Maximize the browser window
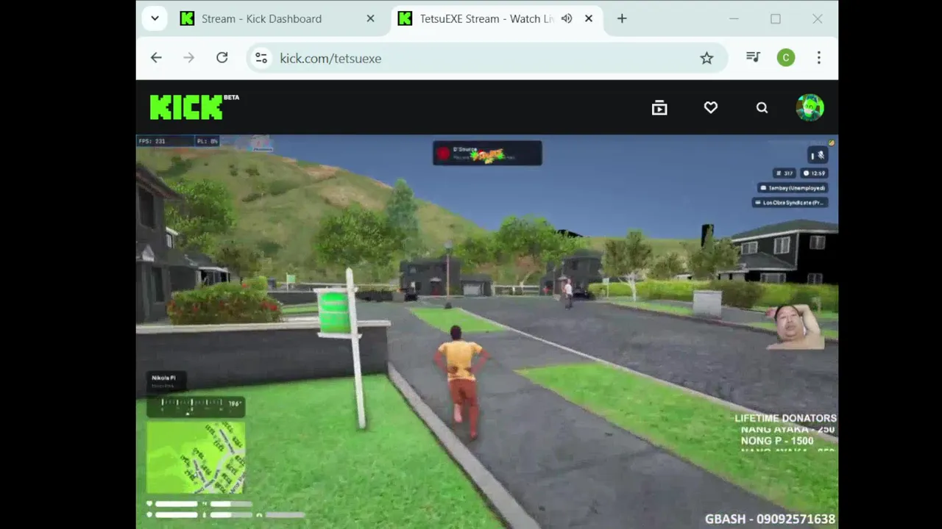The width and height of the screenshot is (942, 529). click(776, 18)
